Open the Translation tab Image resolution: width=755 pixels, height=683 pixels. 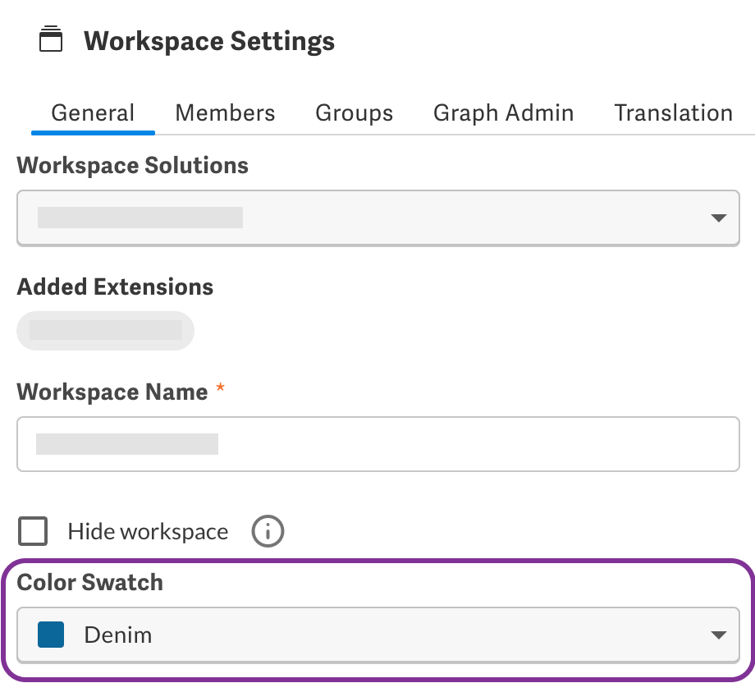pyautogui.click(x=673, y=112)
